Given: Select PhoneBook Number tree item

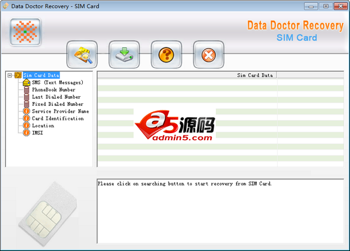Looking at the screenshot, I should [x=54, y=89].
